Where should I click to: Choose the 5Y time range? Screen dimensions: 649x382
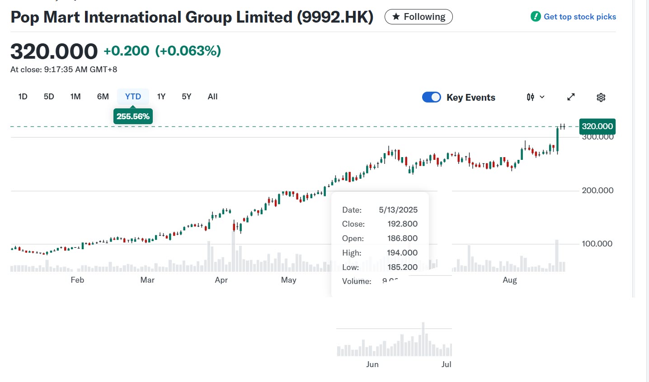[x=187, y=97]
